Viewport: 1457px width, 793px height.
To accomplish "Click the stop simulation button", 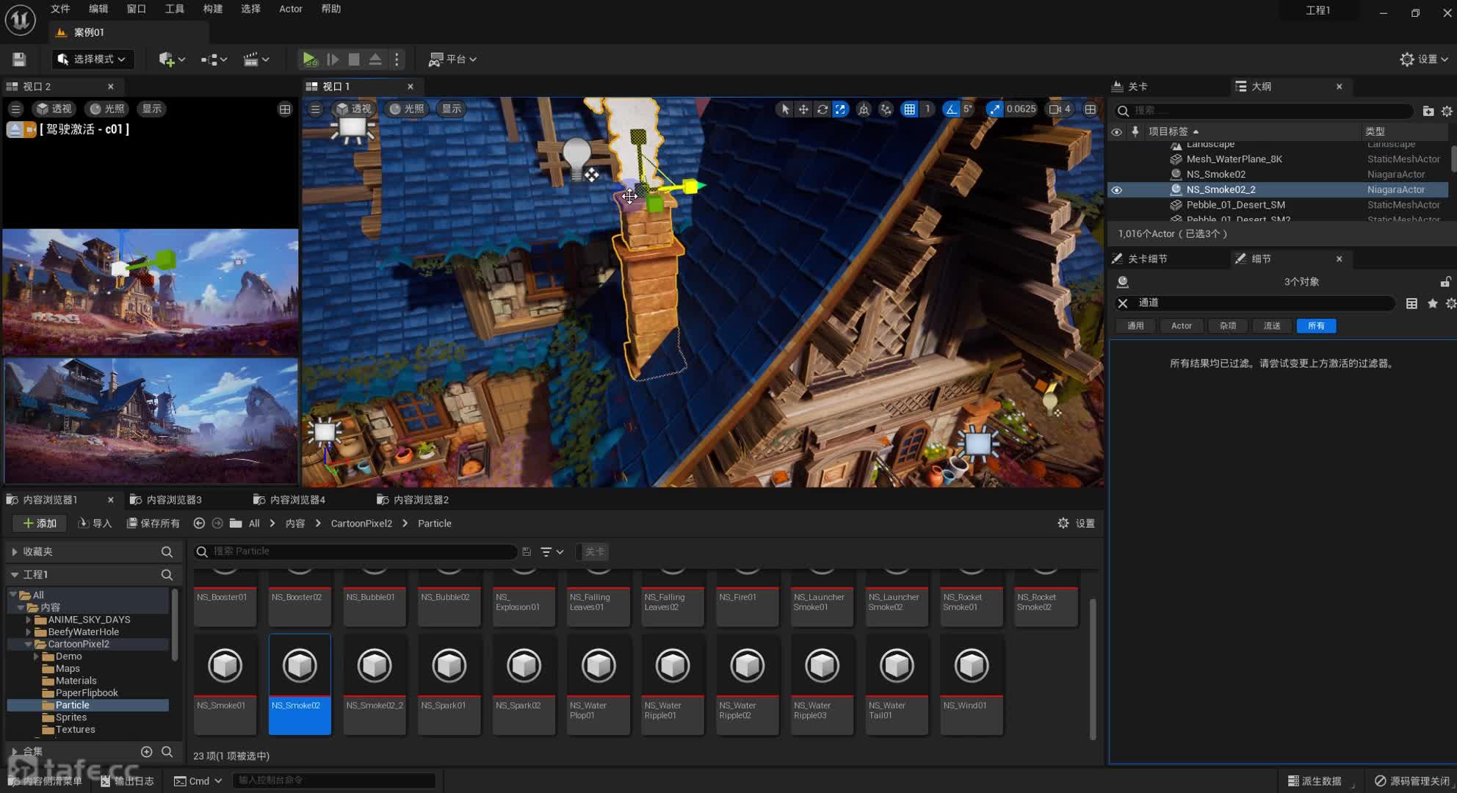I will point(354,59).
